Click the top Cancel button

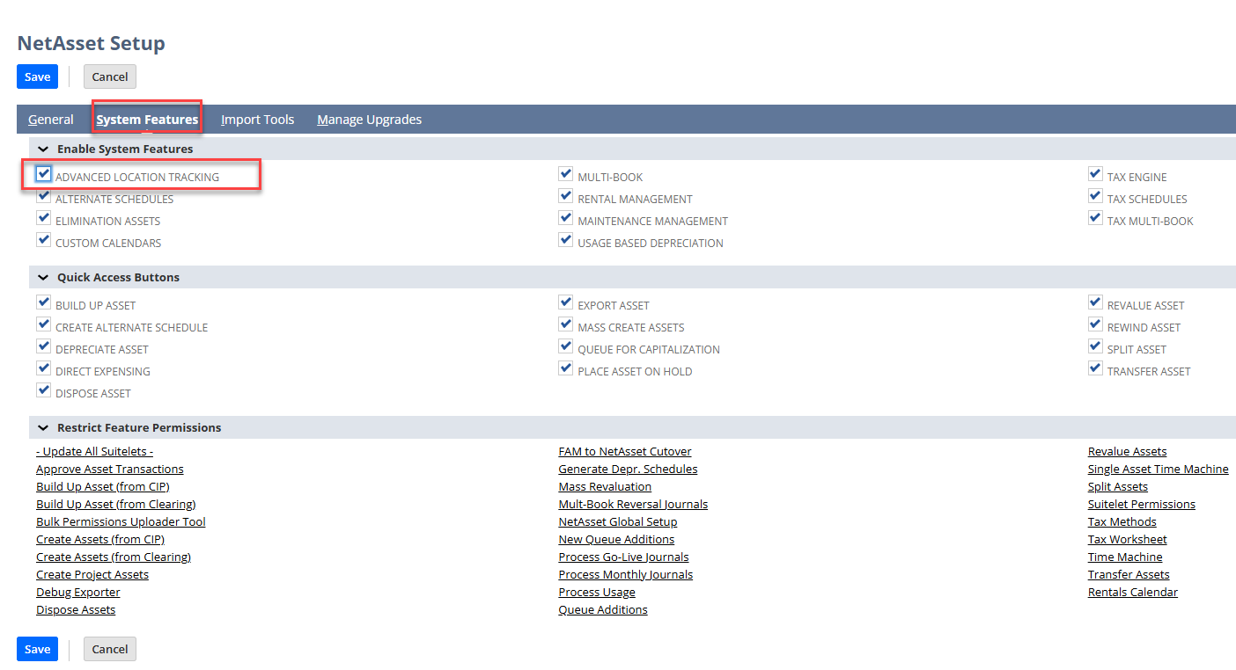(110, 76)
